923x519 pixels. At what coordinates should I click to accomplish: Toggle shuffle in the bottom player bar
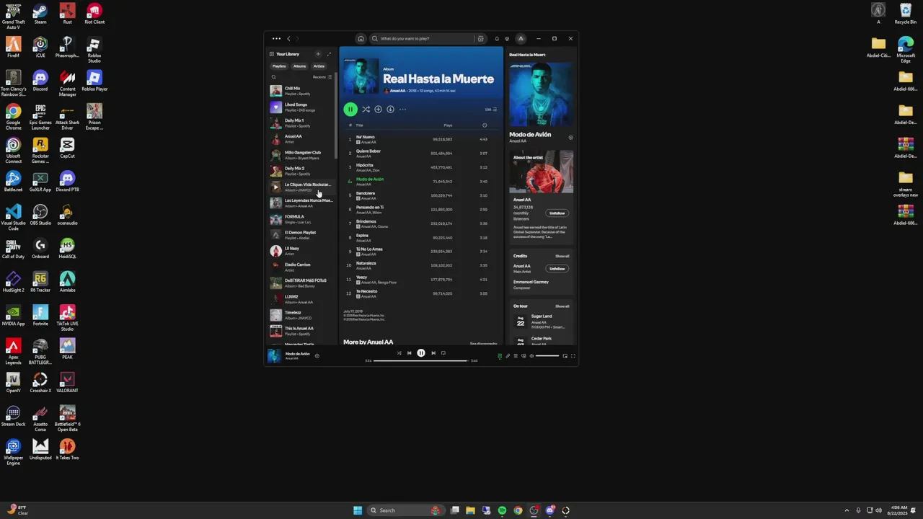click(399, 353)
